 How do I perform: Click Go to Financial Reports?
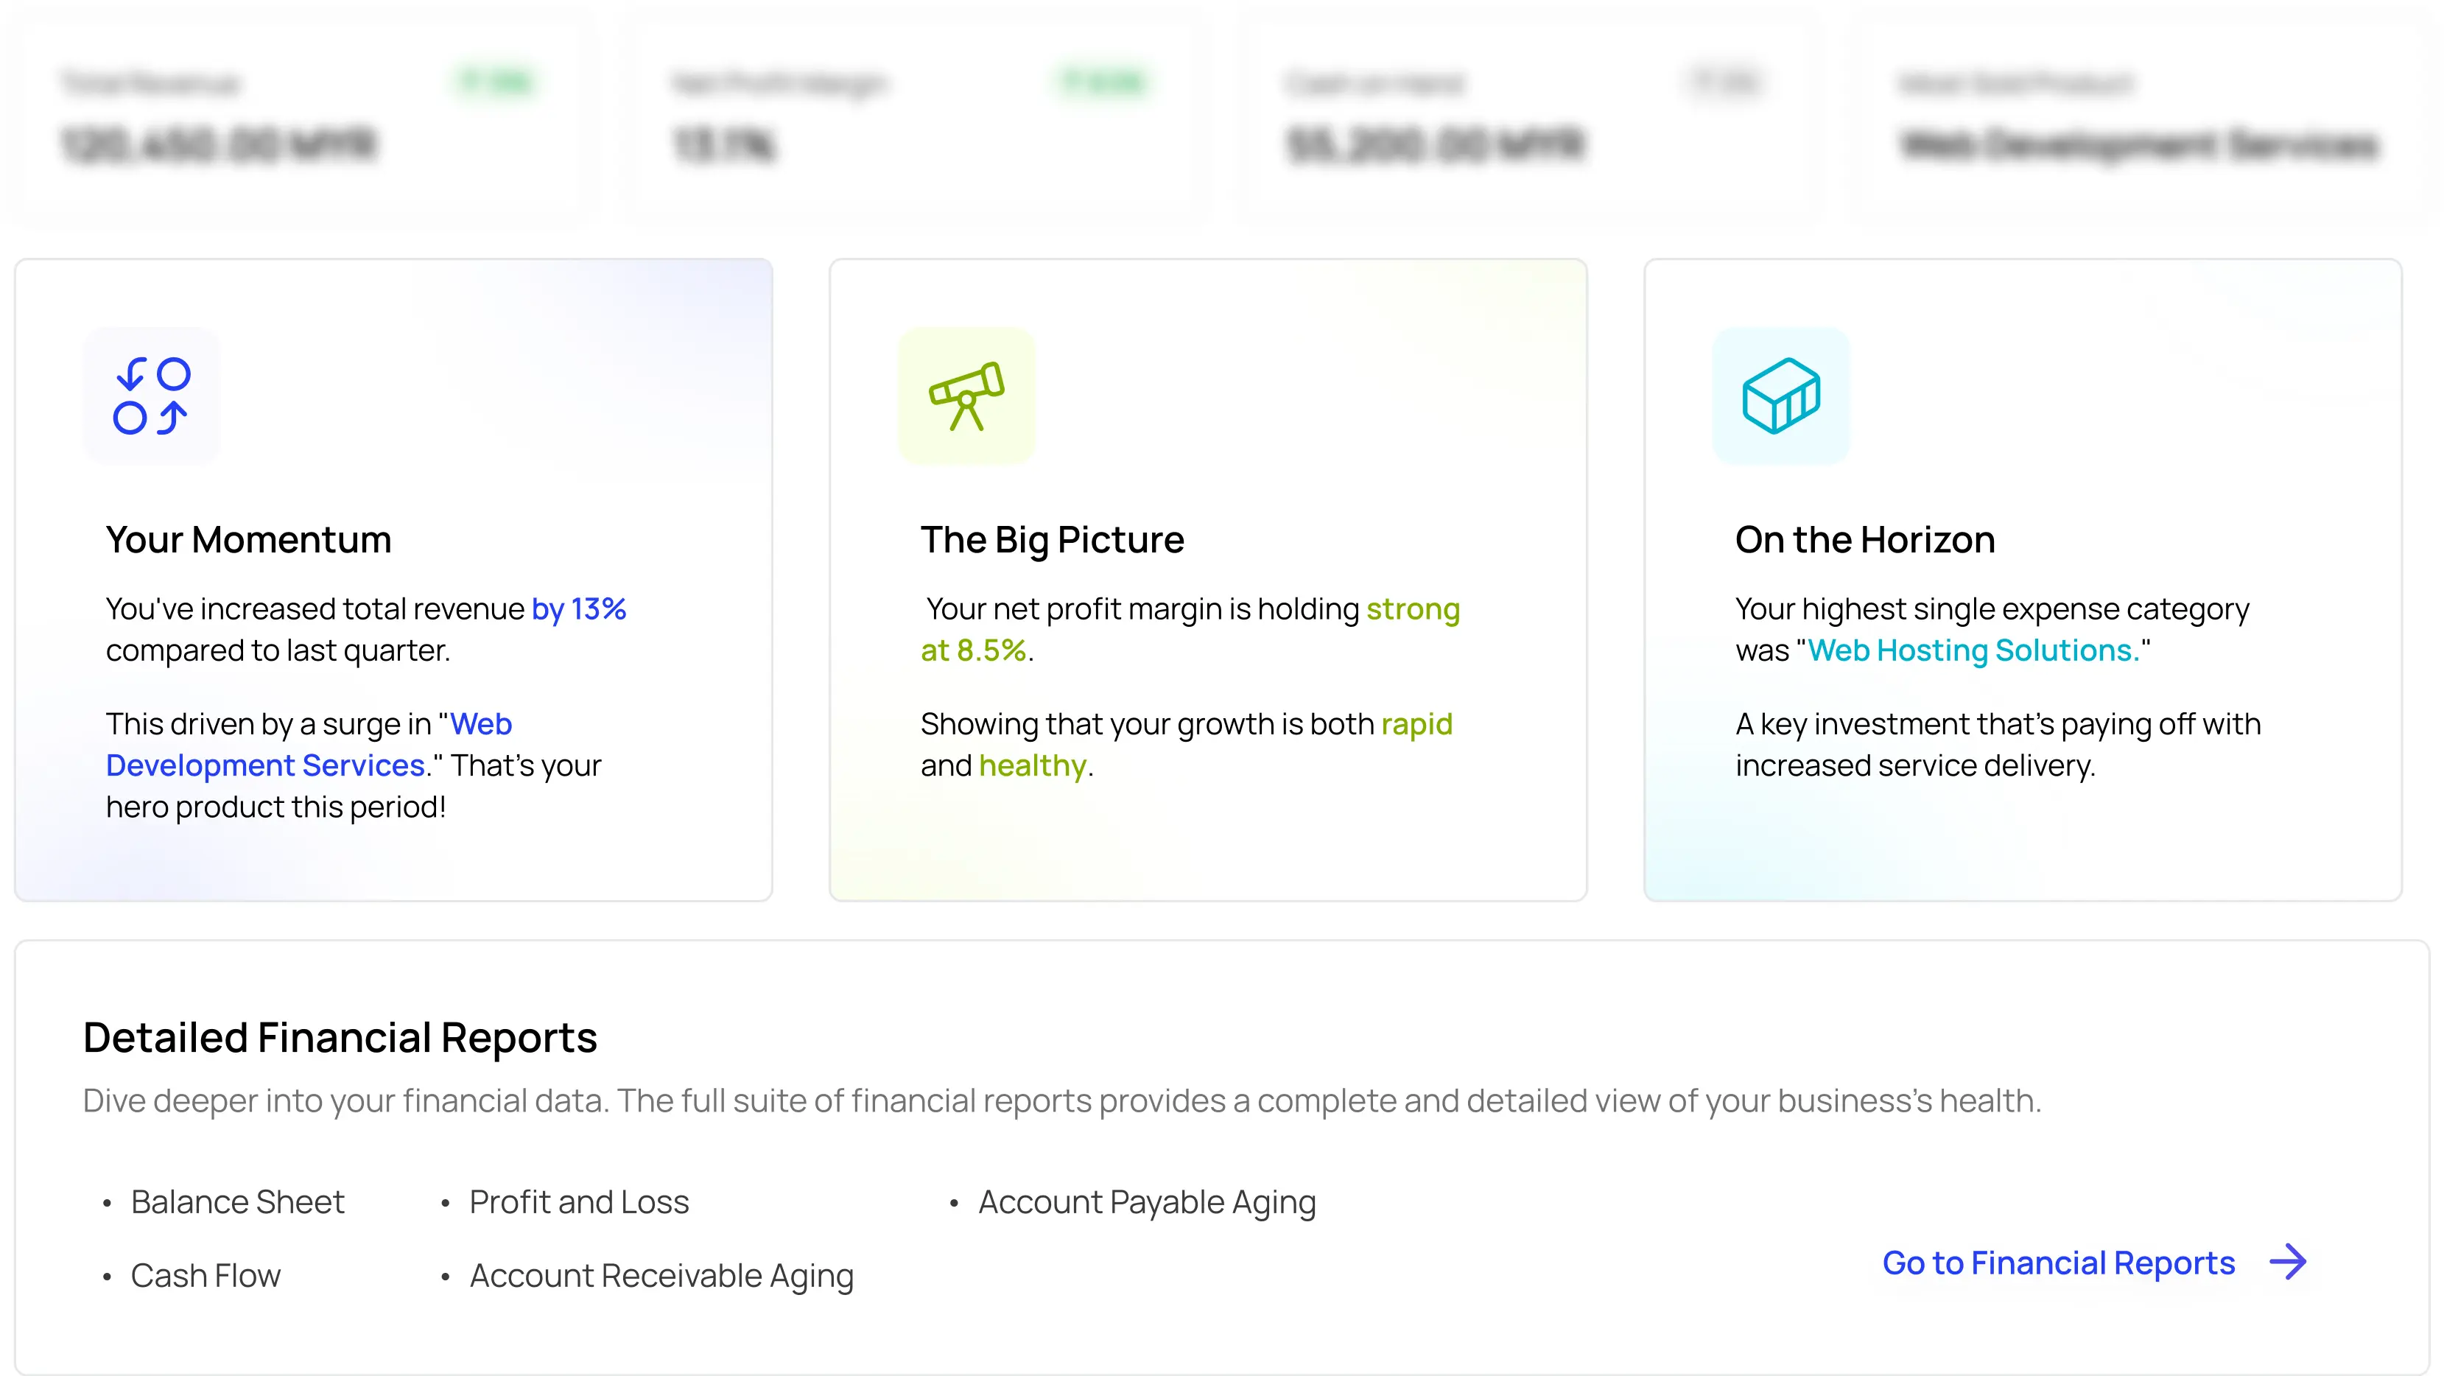pyautogui.click(x=2059, y=1262)
